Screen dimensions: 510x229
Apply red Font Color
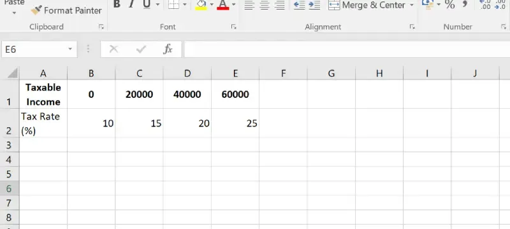coord(222,4)
